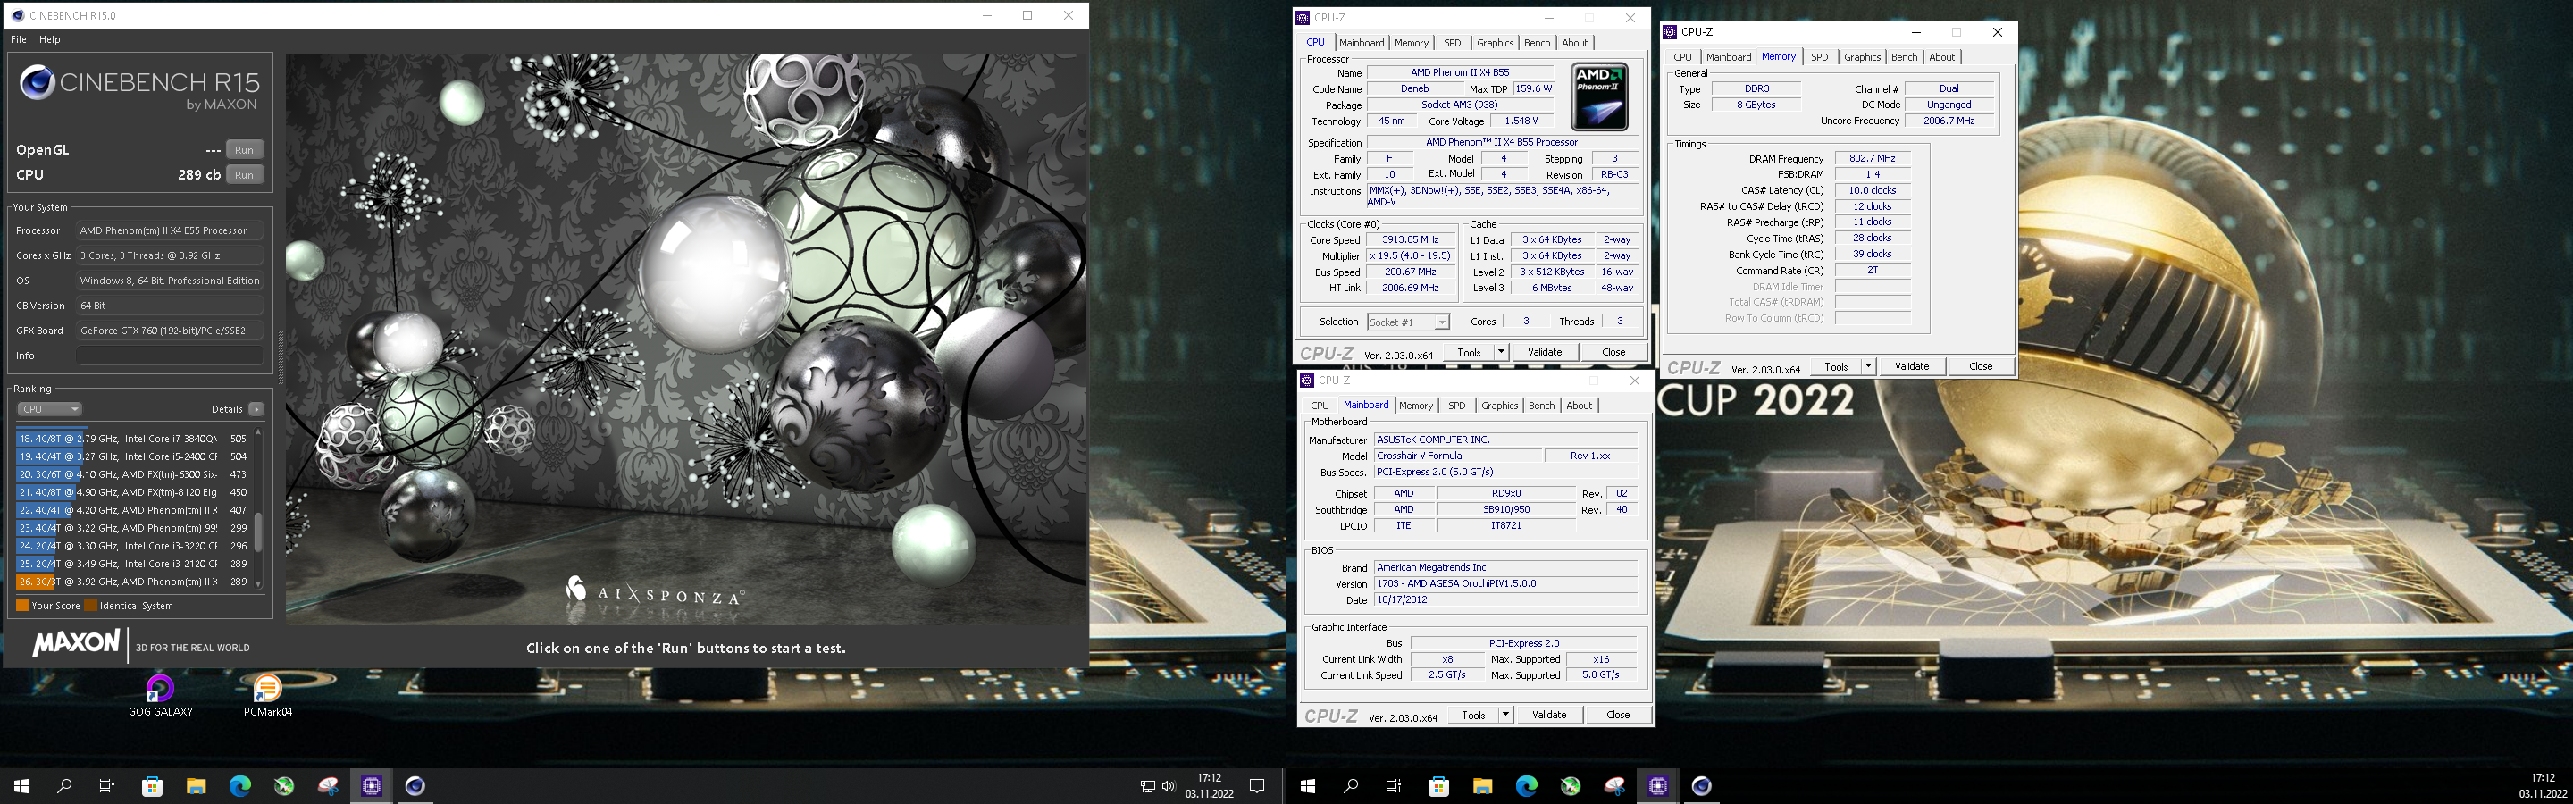The image size is (2573, 804).
Task: Select ranking row 22 AMD Phenom 4.20 GHz
Action: (133, 510)
